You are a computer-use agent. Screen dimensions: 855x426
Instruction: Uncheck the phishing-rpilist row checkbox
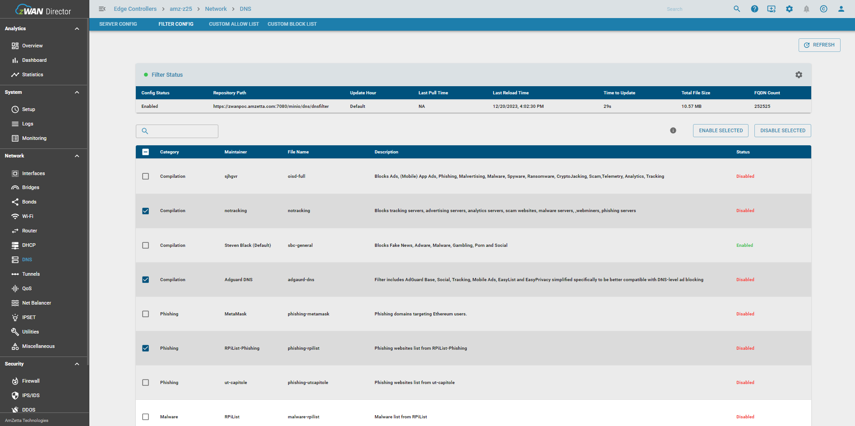[x=145, y=348]
